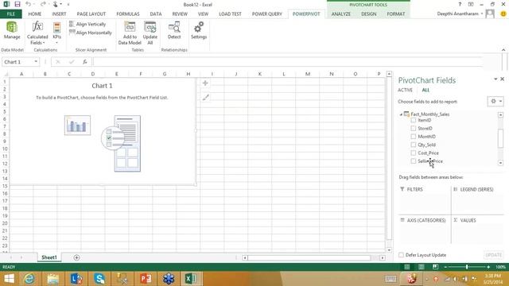This screenshot has width=509, height=286.
Task: Open the ANALYZE tab
Action: [341, 14]
